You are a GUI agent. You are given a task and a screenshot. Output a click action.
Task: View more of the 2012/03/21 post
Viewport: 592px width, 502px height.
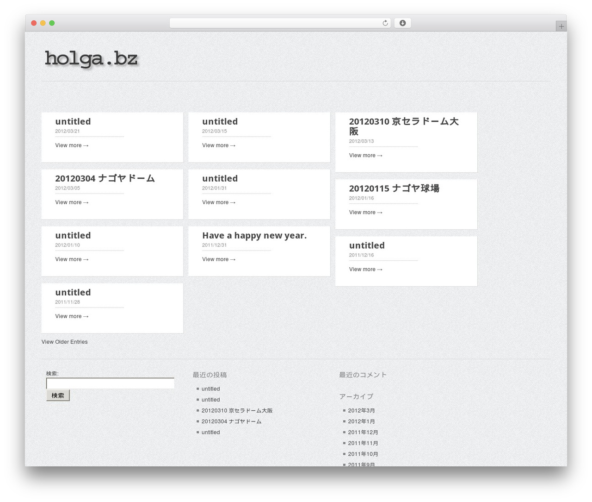72,145
